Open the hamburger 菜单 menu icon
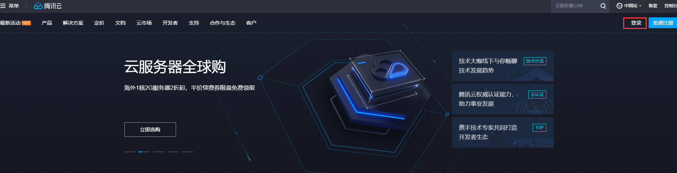This screenshot has height=173, width=677. 3,6
